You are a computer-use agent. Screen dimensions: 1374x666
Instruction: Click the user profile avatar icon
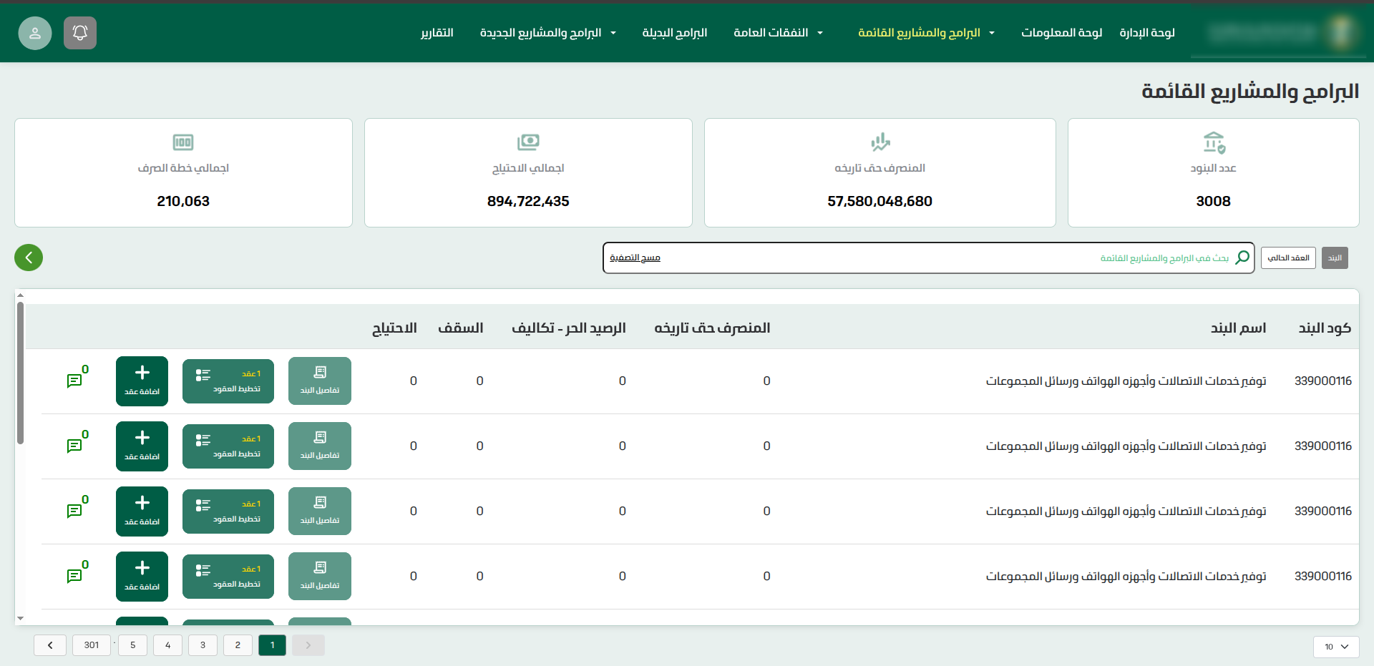pos(35,33)
